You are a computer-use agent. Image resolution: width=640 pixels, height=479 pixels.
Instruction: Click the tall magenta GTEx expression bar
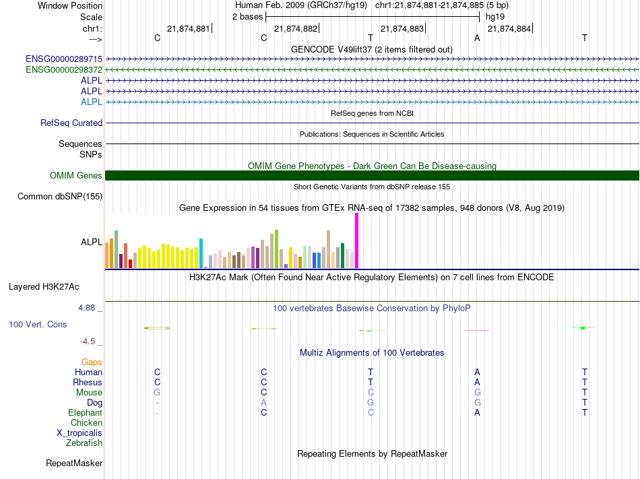357,241
